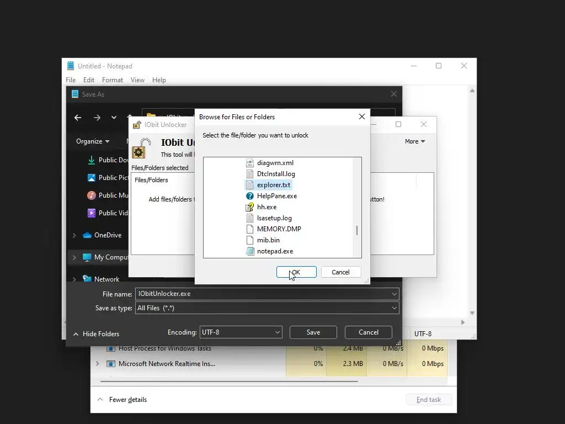This screenshot has width=565, height=424.
Task: Click the File name input field
Action: tap(267, 294)
